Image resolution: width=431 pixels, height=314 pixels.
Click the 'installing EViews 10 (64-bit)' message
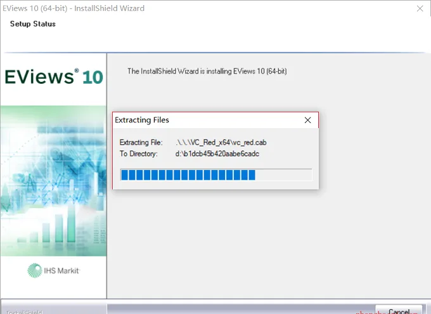pyautogui.click(x=207, y=71)
